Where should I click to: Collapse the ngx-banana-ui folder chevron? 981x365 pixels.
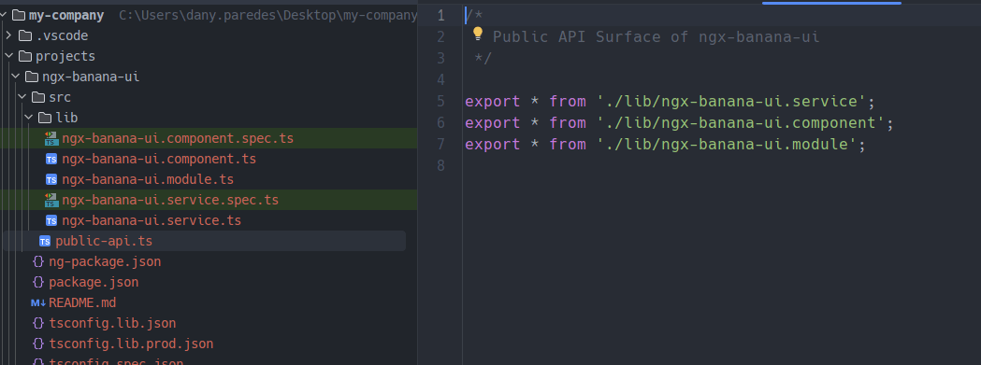[x=16, y=77]
